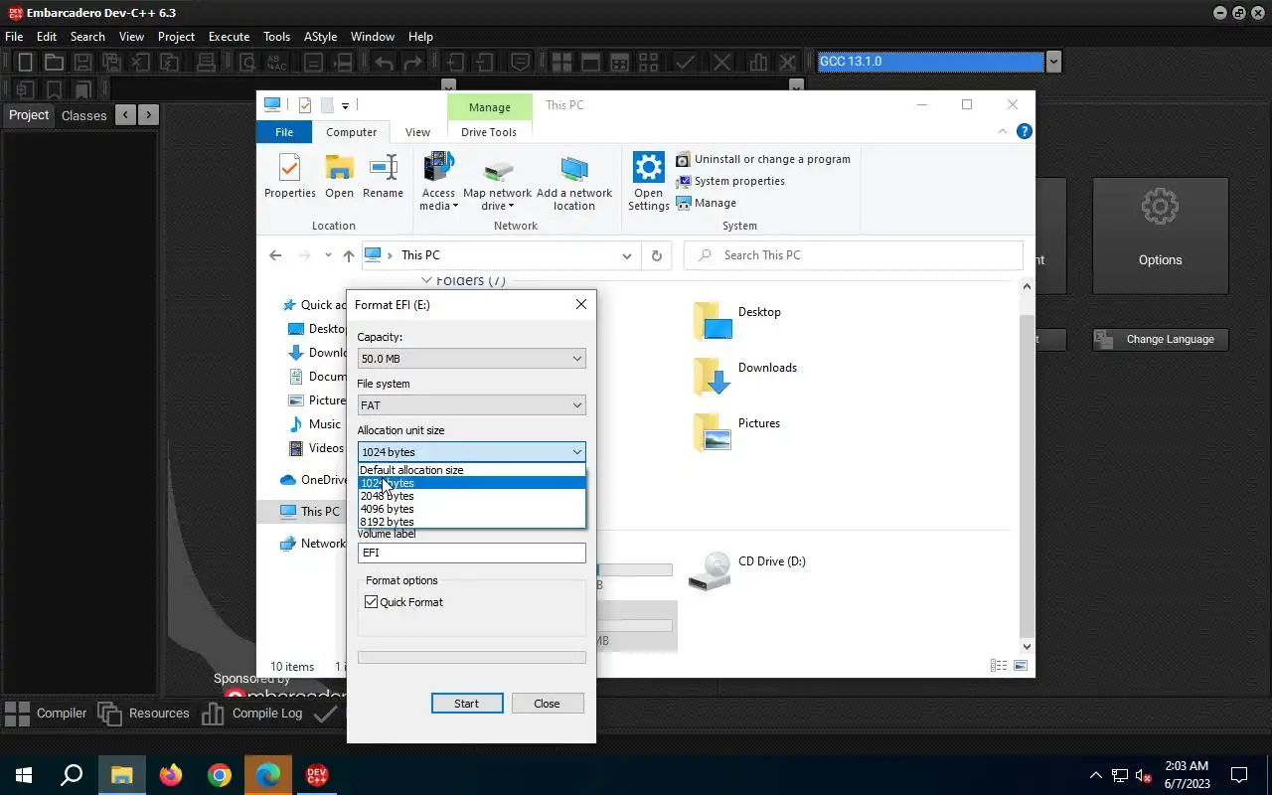Viewport: 1272px width, 795px height.
Task: Expand address bar history dropdown in Explorer
Action: coord(626,255)
